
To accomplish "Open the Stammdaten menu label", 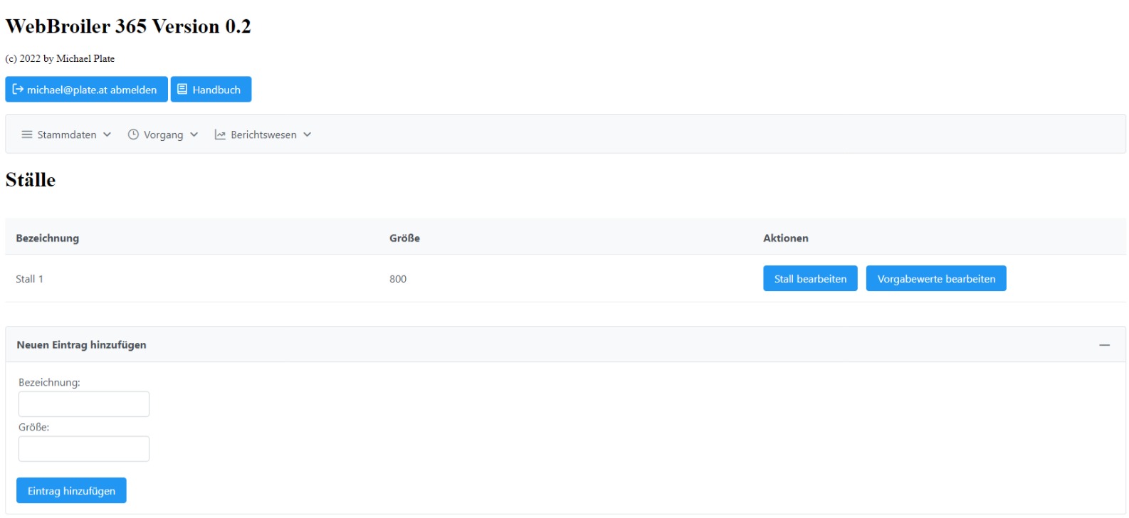I will 67,134.
